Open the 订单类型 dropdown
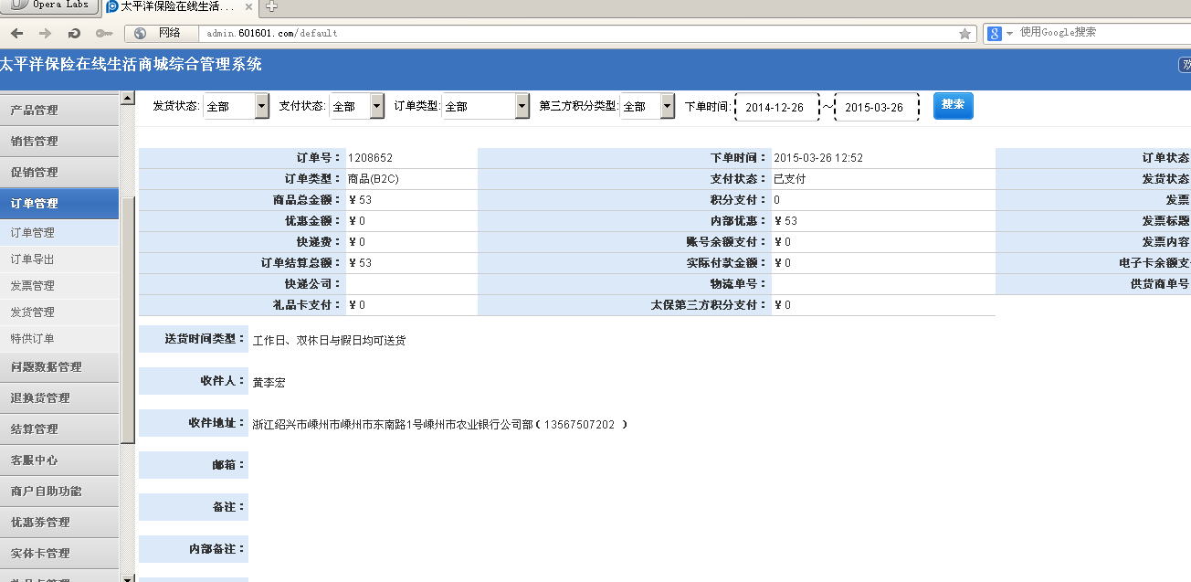 (485, 106)
